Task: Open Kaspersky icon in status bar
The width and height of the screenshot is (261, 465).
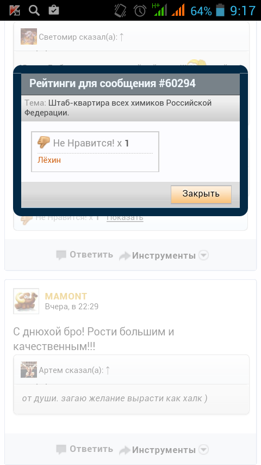Action: 15,11
